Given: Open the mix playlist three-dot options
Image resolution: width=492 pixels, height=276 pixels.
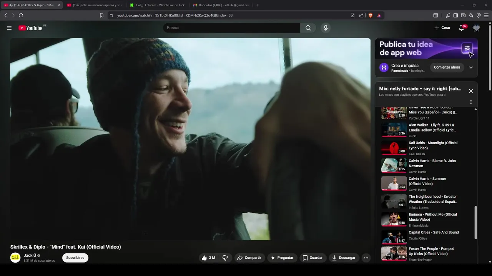Looking at the screenshot, I should [x=471, y=102].
